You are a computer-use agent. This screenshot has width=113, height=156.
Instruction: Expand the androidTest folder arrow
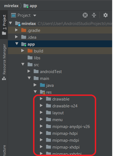(29, 71)
